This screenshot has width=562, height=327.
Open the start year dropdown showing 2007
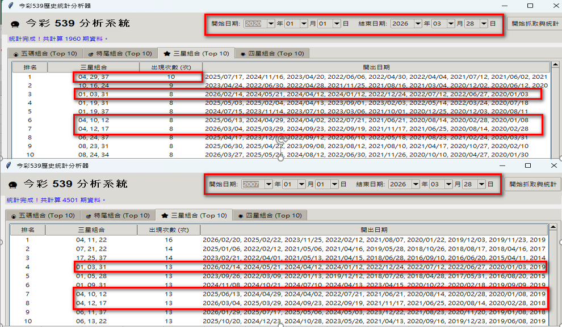coord(268,184)
